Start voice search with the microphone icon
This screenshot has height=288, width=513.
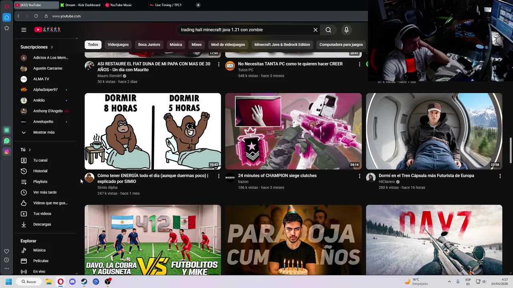coord(347,30)
